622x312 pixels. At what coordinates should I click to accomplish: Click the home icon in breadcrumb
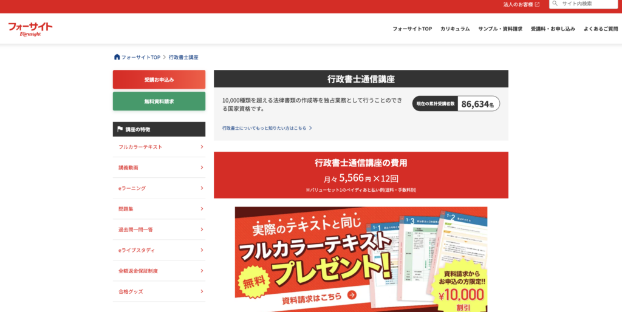(x=117, y=57)
